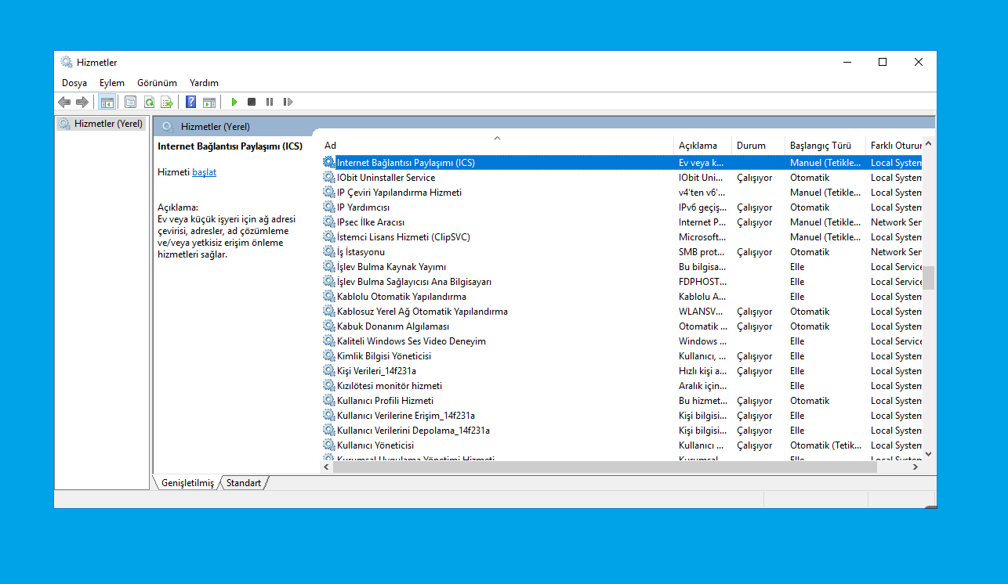Screen dimensions: 1008x584
Task: Click gear icon of Kullanıcı Yöneticisi row
Action: (328, 445)
